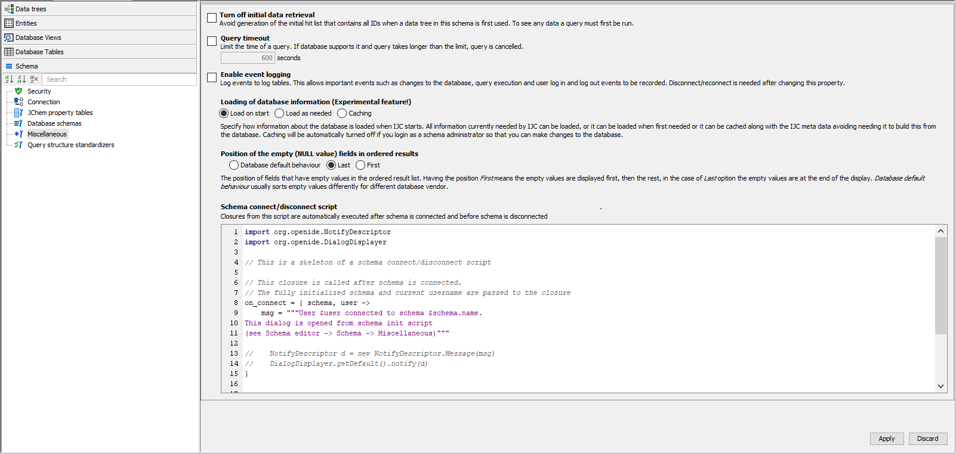Click the Apply button

point(886,439)
